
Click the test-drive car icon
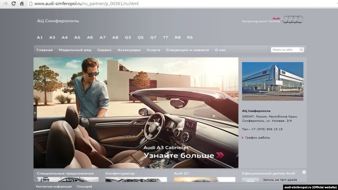tap(250, 180)
